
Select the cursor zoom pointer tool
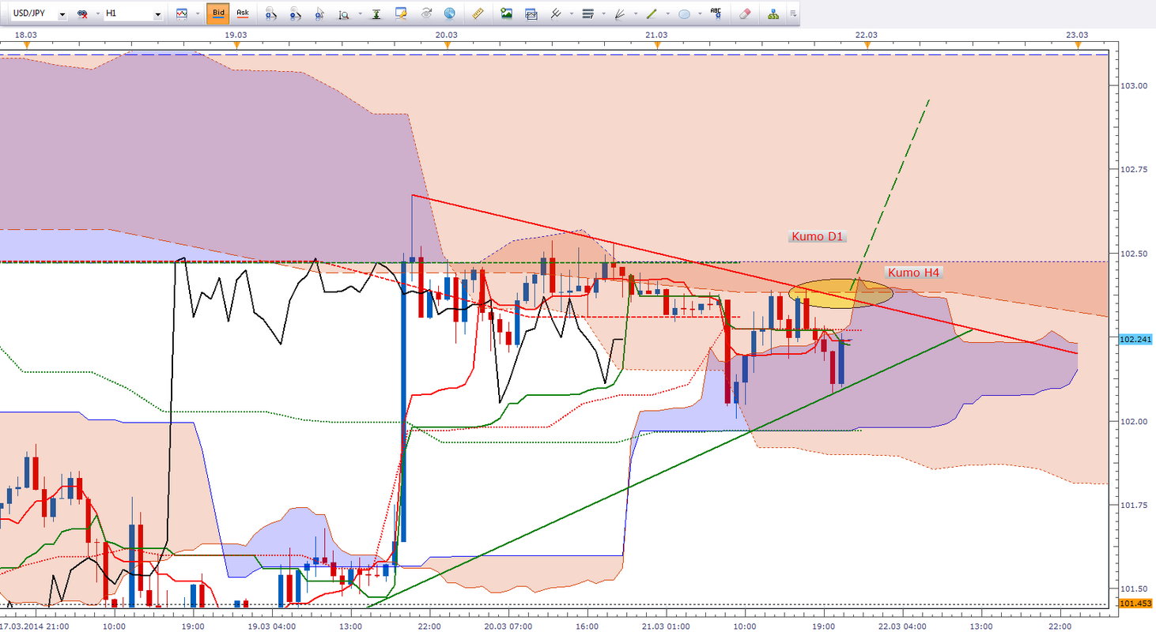click(319, 13)
